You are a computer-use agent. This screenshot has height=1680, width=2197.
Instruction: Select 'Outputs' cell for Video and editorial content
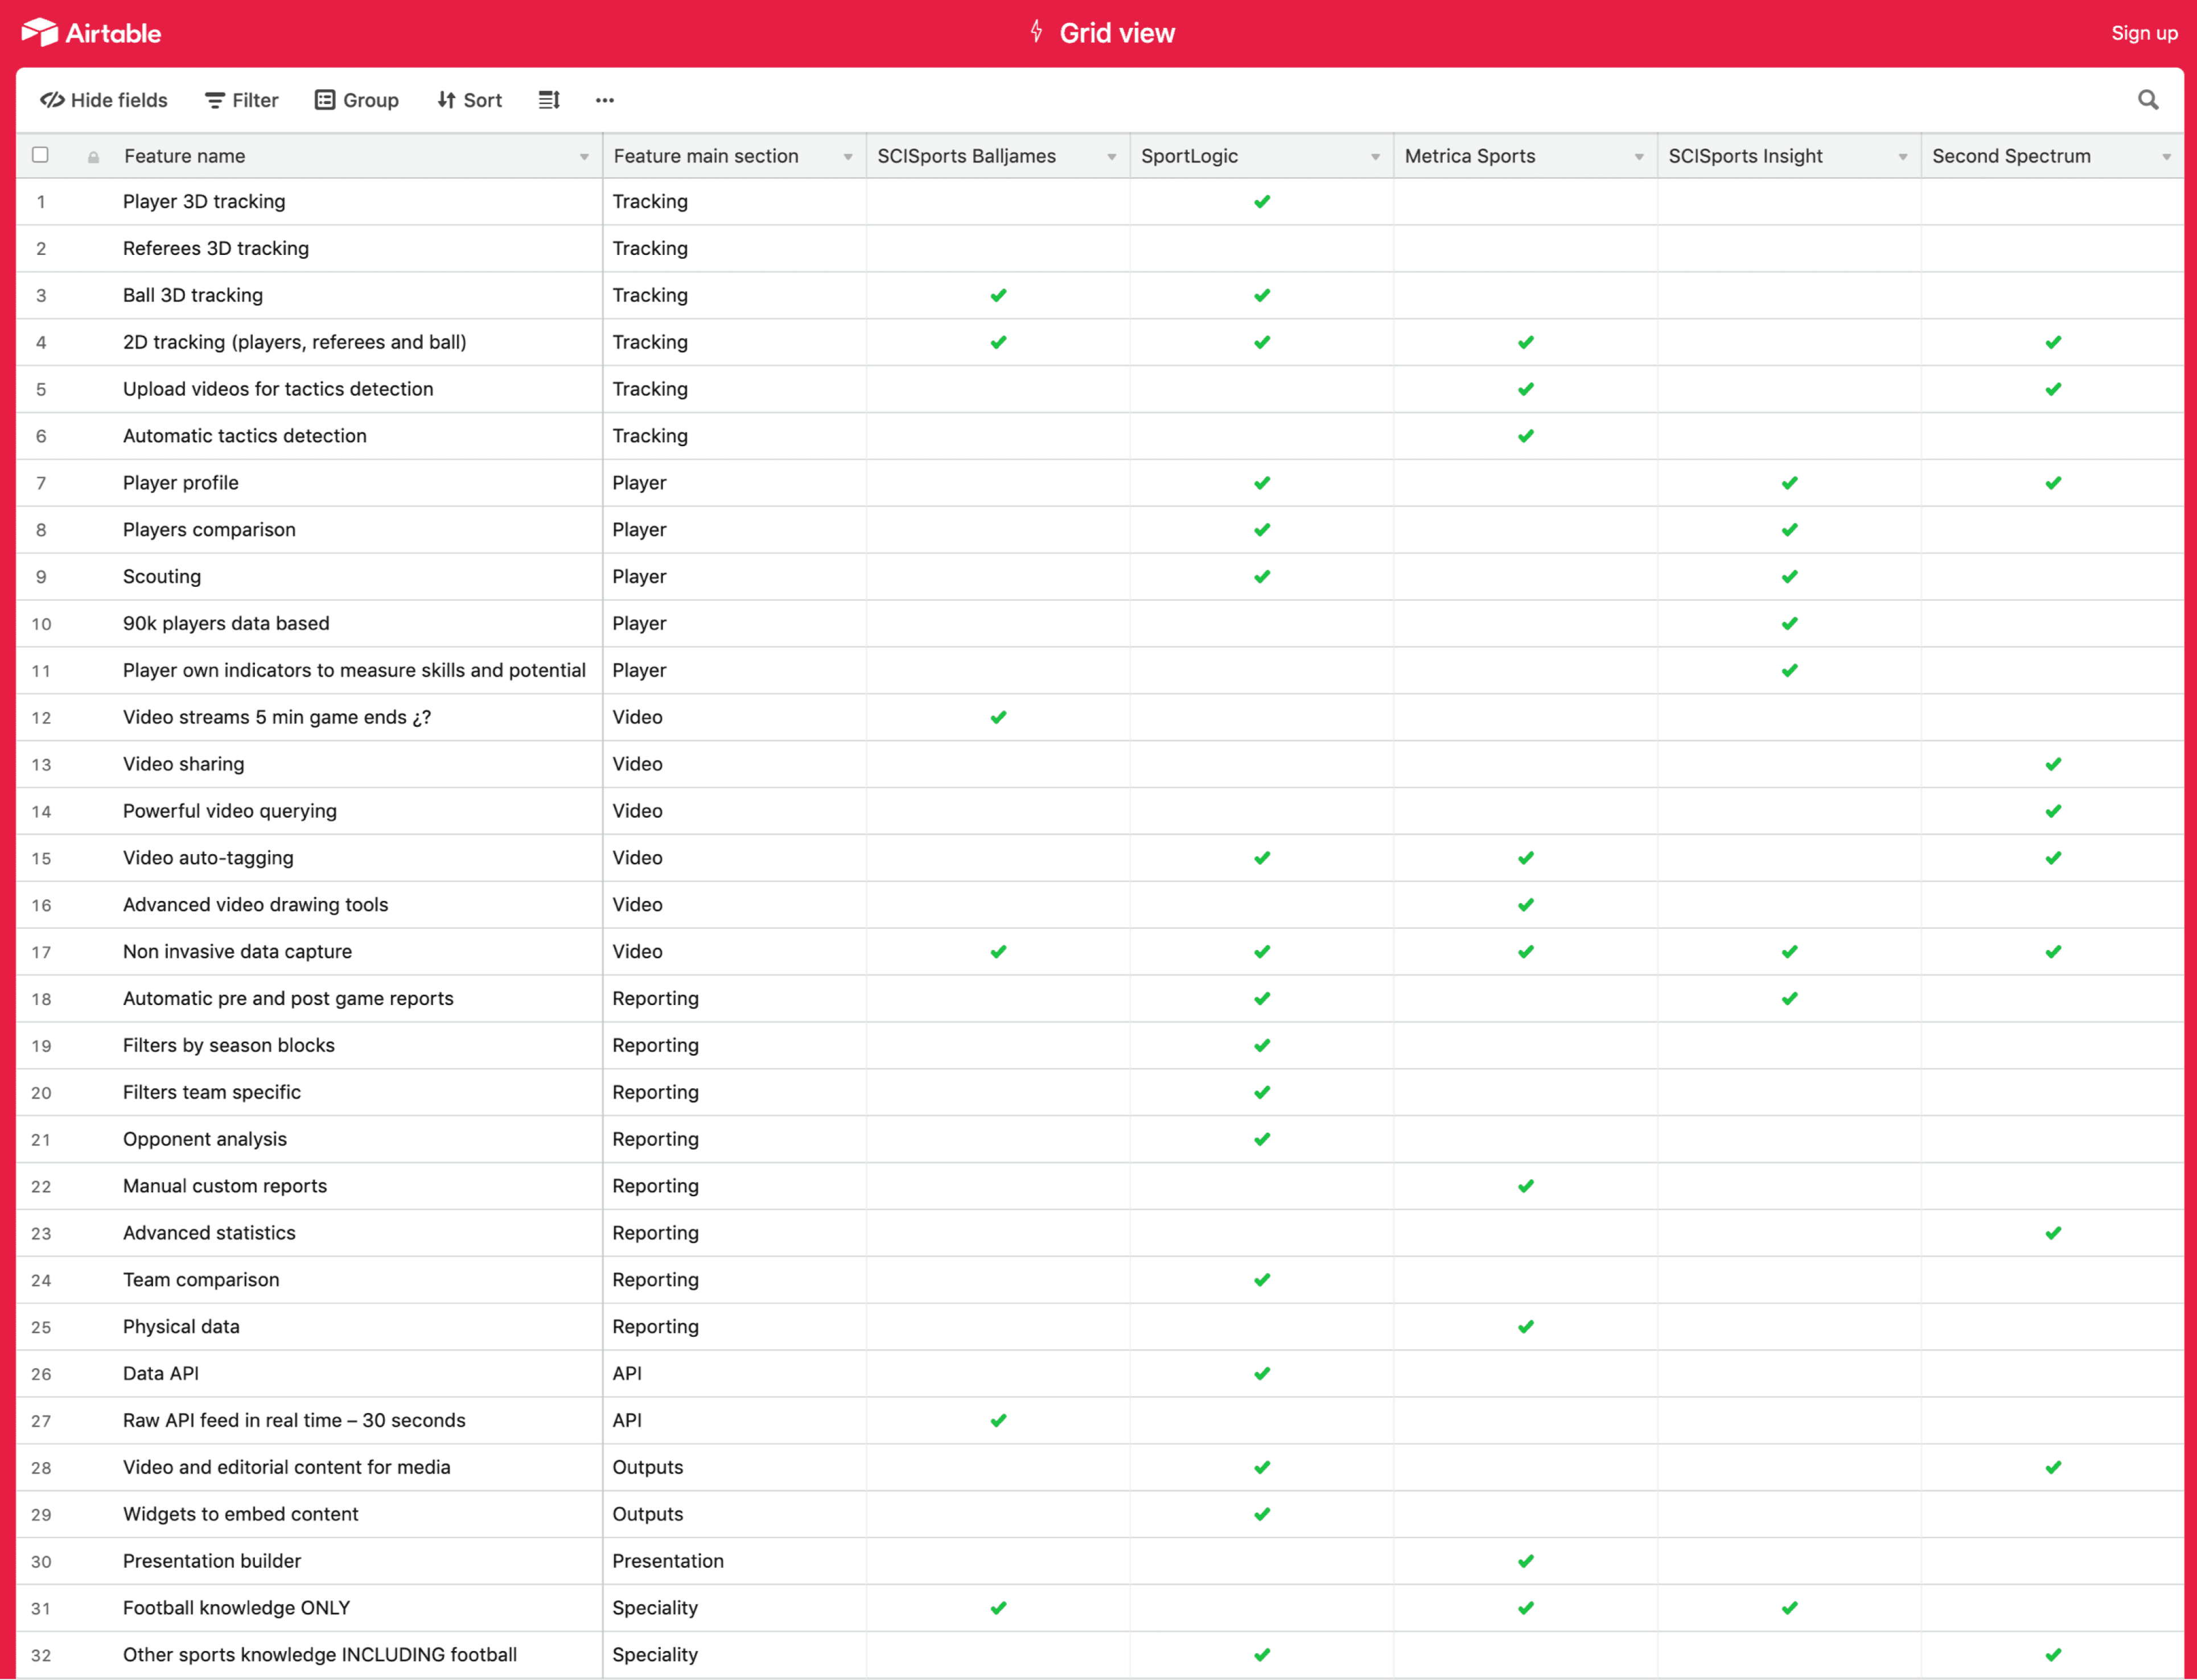pyautogui.click(x=735, y=1468)
